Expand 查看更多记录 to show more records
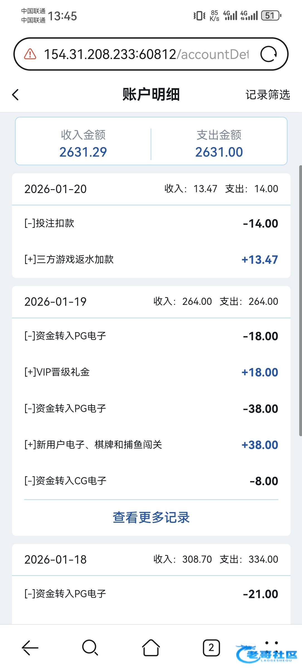This screenshot has width=302, height=671. 151,517
